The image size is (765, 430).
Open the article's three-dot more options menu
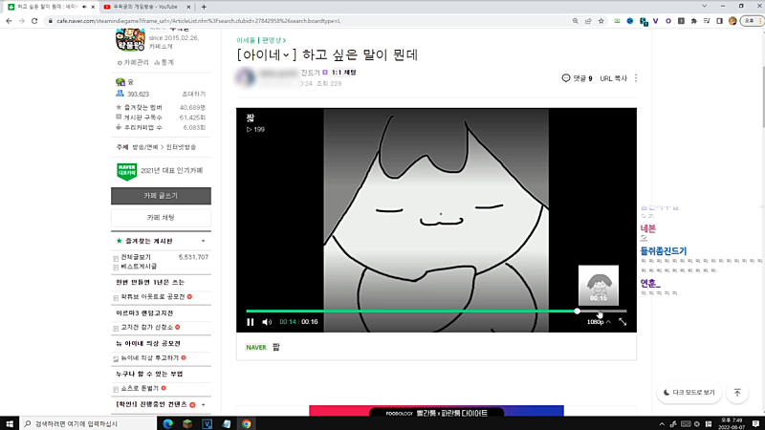point(636,78)
